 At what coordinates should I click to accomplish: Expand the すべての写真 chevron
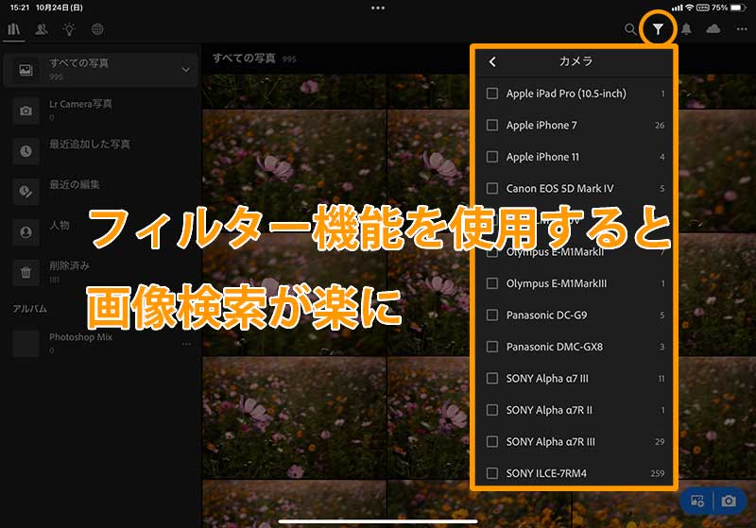click(185, 70)
